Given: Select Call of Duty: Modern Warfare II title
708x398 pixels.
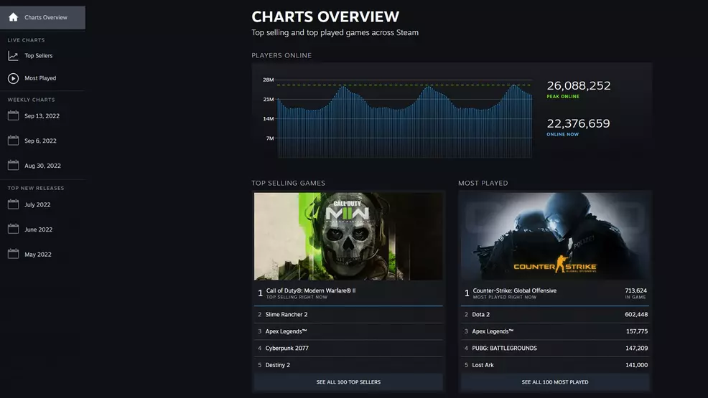Looking at the screenshot, I should [311, 290].
